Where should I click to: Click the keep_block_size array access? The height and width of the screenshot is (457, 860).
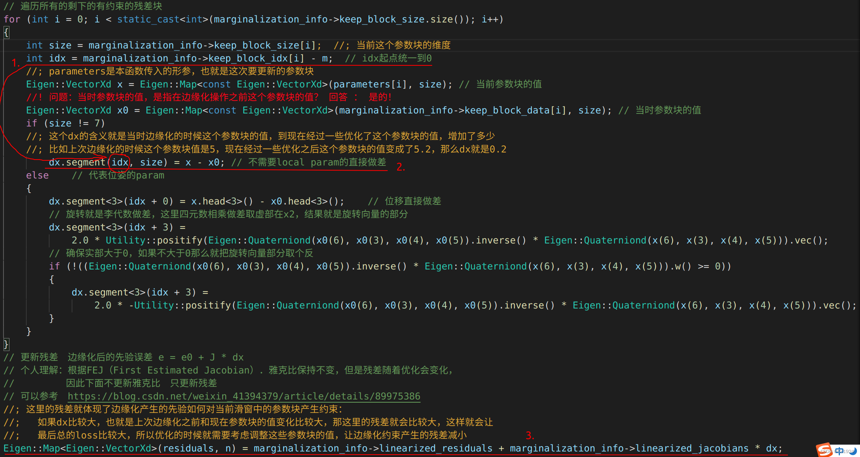256,45
